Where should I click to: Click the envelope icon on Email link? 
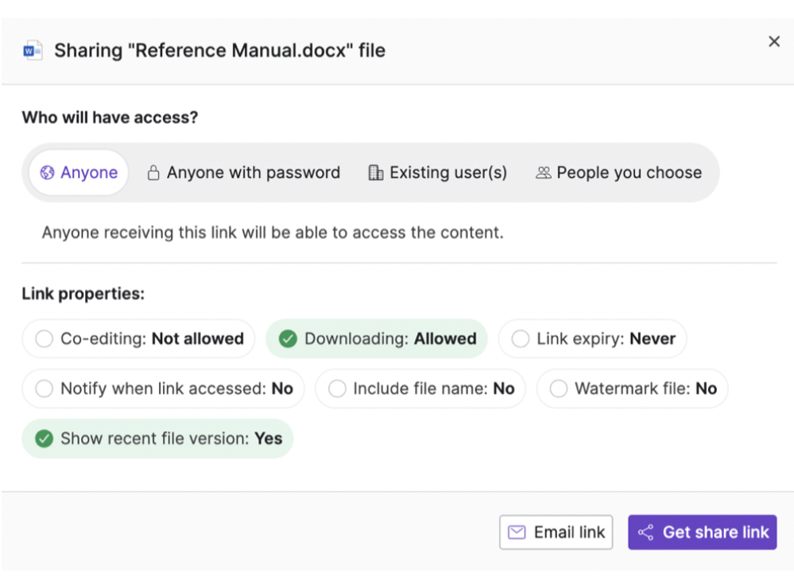[x=517, y=532]
